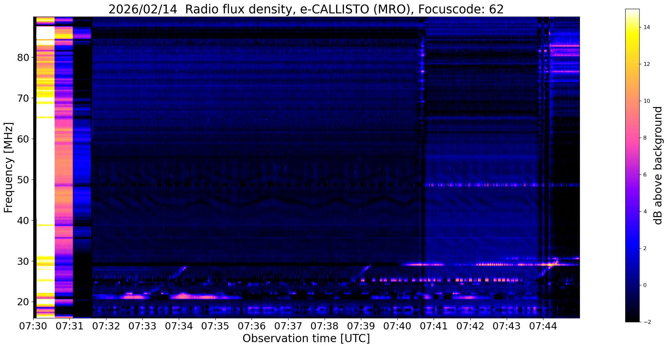Click the 60 MHz frequency tick label
668x348 pixels.
(x=23, y=139)
